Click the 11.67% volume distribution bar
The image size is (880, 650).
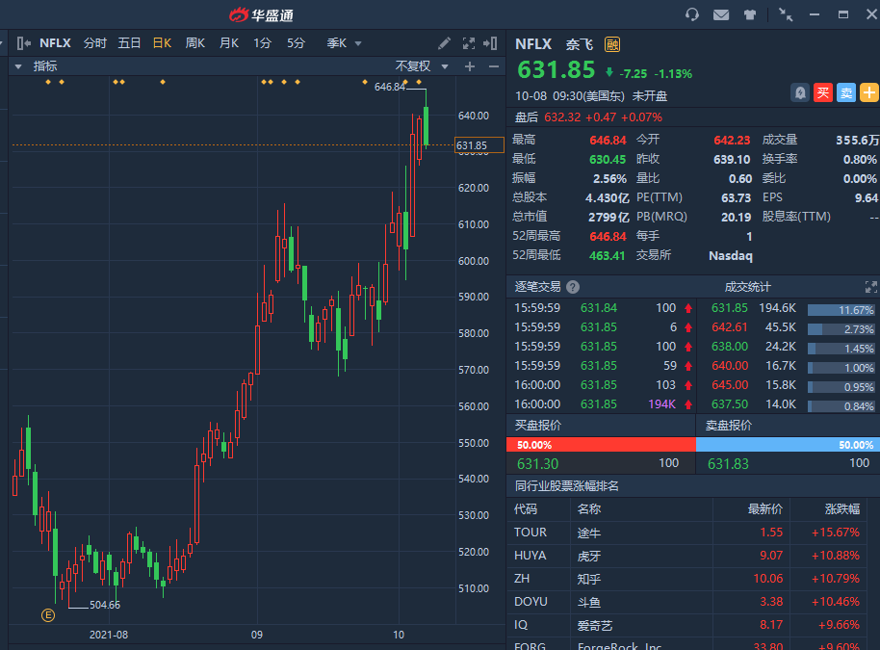click(841, 310)
